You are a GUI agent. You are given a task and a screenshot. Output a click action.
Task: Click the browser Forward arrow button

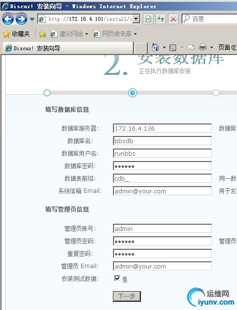click(x=21, y=19)
